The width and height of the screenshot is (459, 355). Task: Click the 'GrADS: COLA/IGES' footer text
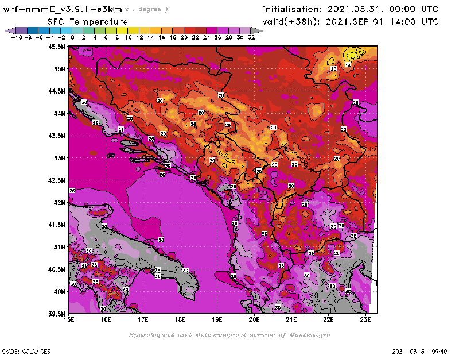pyautogui.click(x=26, y=352)
